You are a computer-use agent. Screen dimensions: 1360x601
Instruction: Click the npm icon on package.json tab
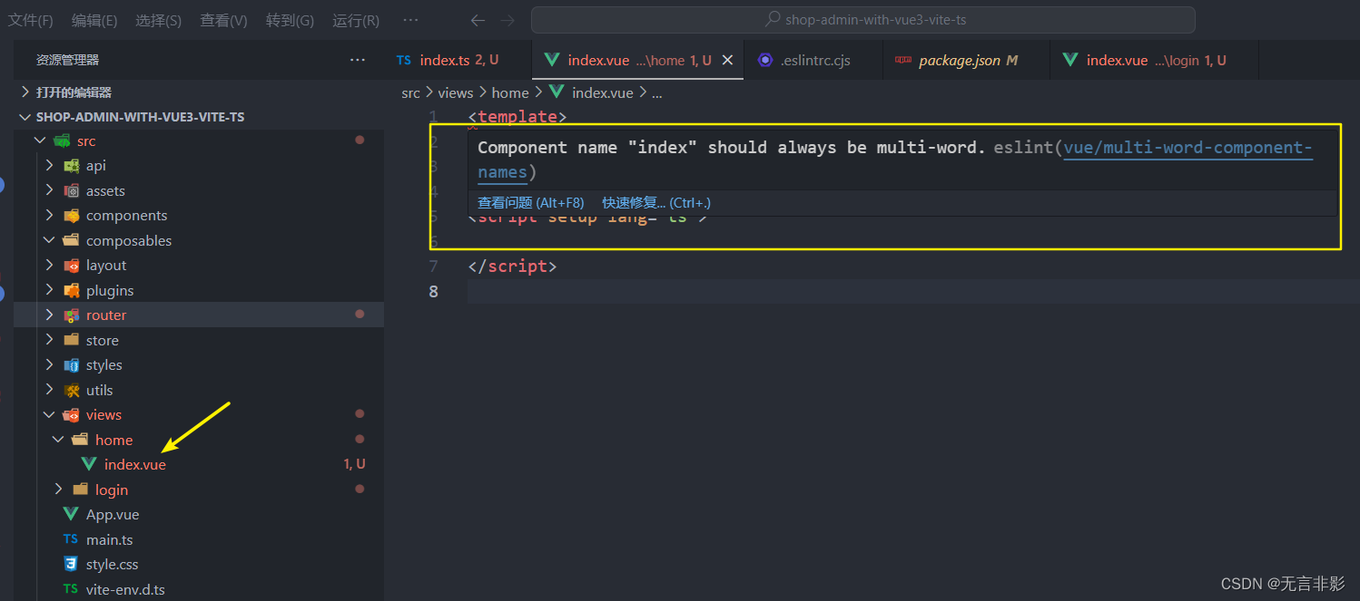(x=902, y=60)
